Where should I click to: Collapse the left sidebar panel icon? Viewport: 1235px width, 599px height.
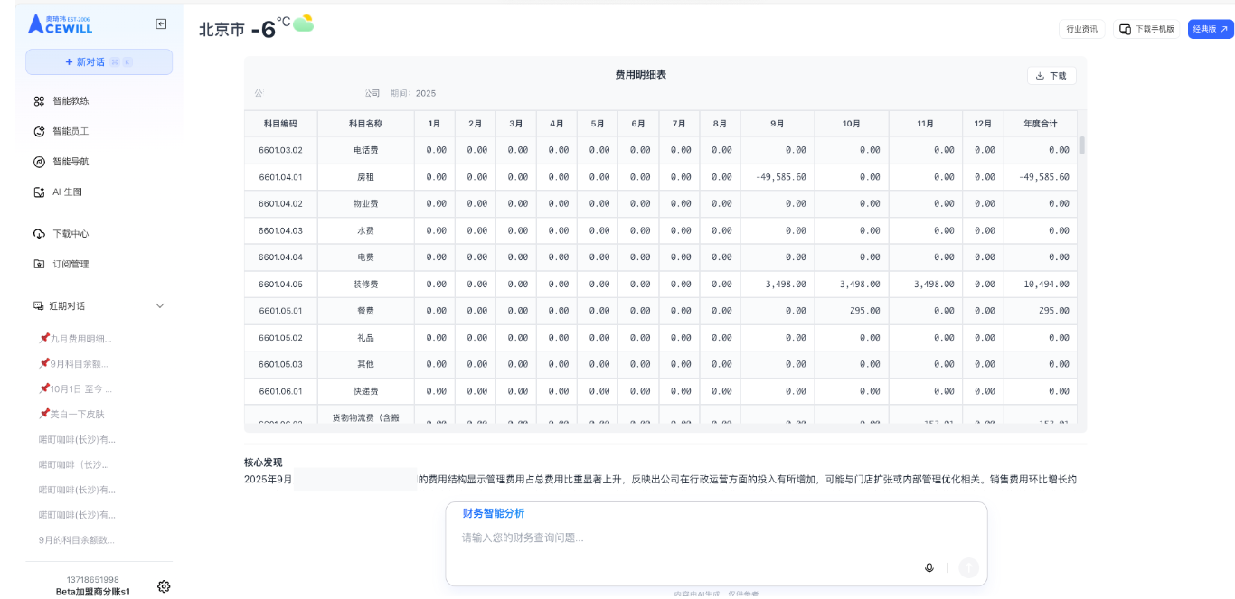[x=161, y=24]
